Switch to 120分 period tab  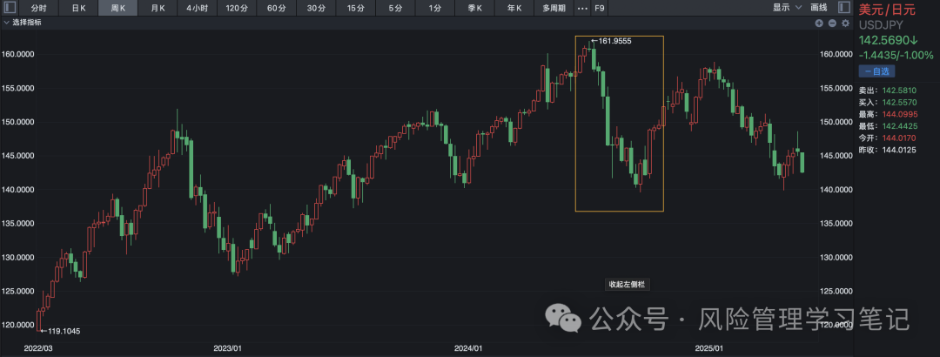237,9
